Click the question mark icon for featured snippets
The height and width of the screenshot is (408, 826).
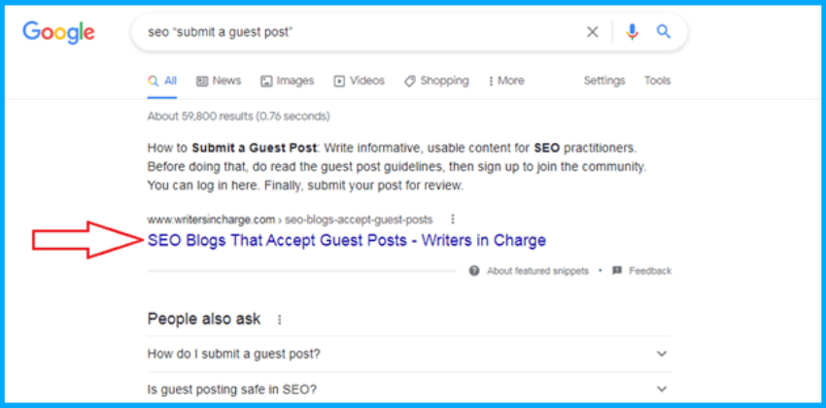(x=474, y=271)
